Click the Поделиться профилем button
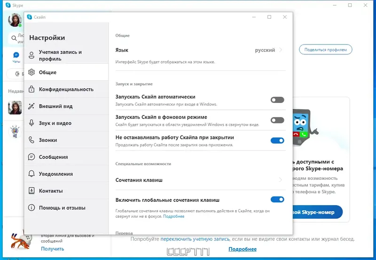This screenshot has width=376, height=260. [325, 50]
